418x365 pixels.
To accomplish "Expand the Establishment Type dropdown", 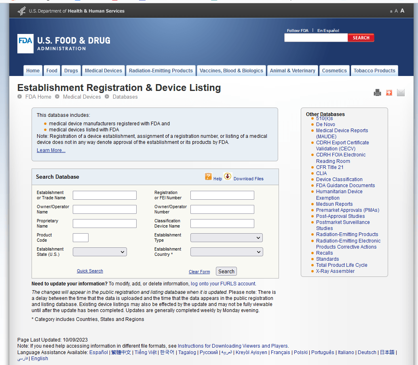I will (226, 238).
